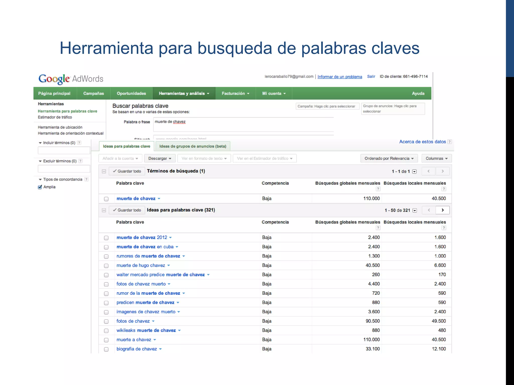Screen dimensions: 514x385
Task: Click Guardar todo for Ideas para palabras clave
Action: click(127, 210)
